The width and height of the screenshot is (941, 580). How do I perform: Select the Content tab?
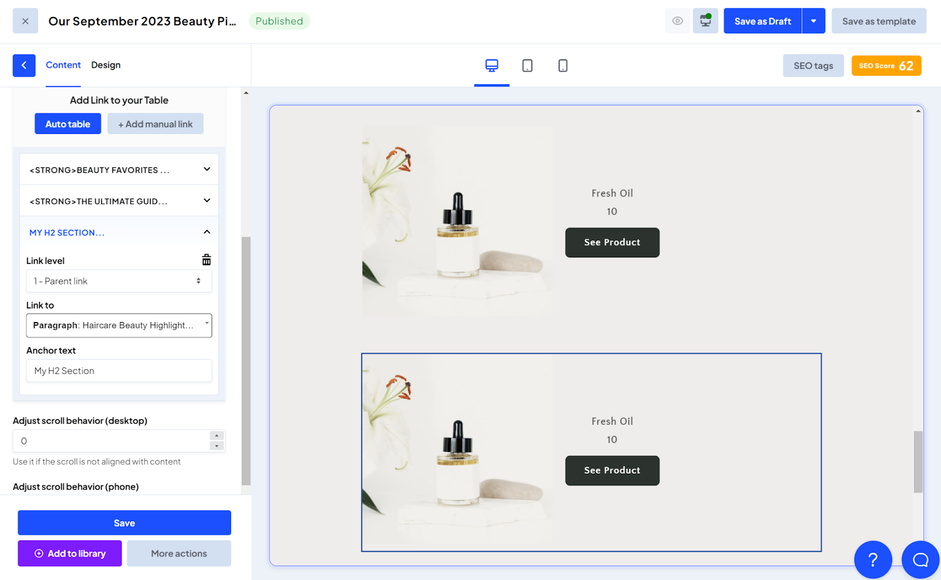pos(63,65)
